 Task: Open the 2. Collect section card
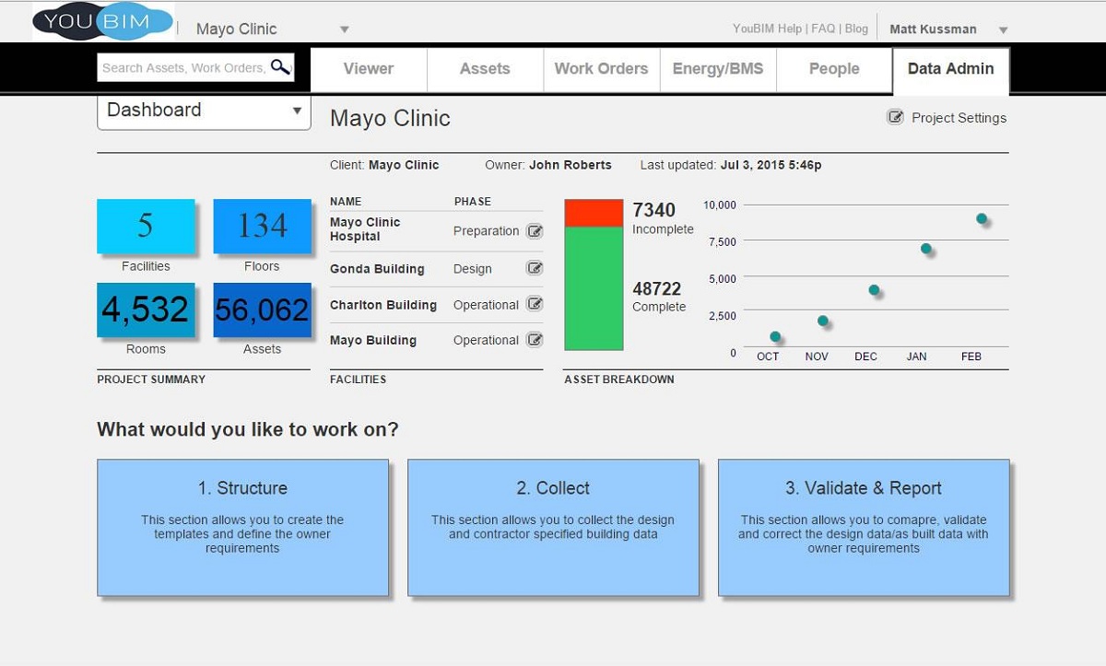[x=553, y=528]
